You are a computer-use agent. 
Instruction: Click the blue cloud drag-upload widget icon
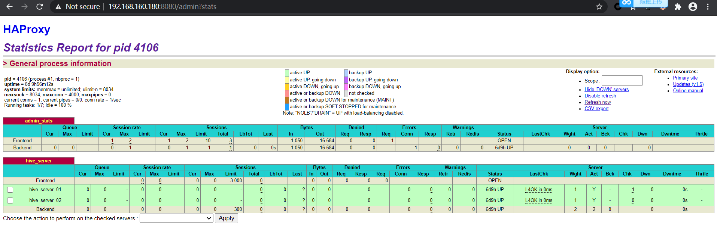(x=627, y=3)
